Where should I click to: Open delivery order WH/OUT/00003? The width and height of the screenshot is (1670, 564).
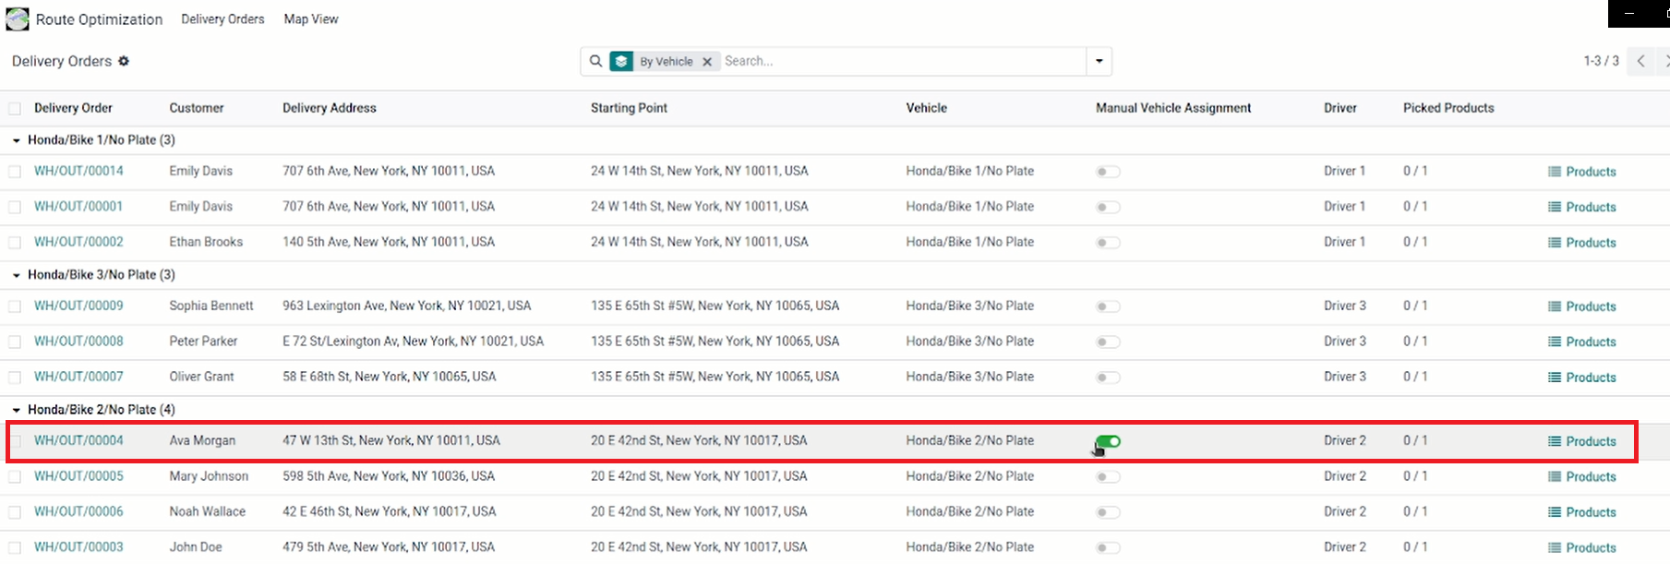78,547
